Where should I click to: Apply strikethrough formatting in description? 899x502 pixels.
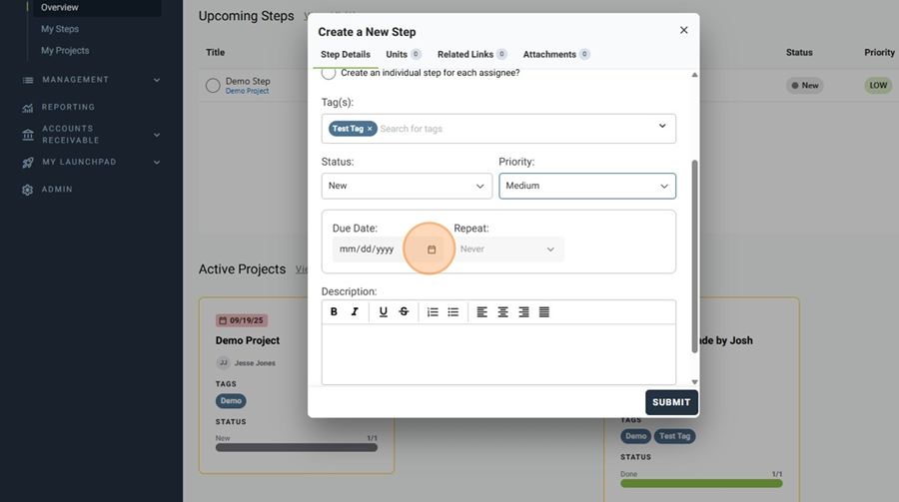click(x=404, y=311)
